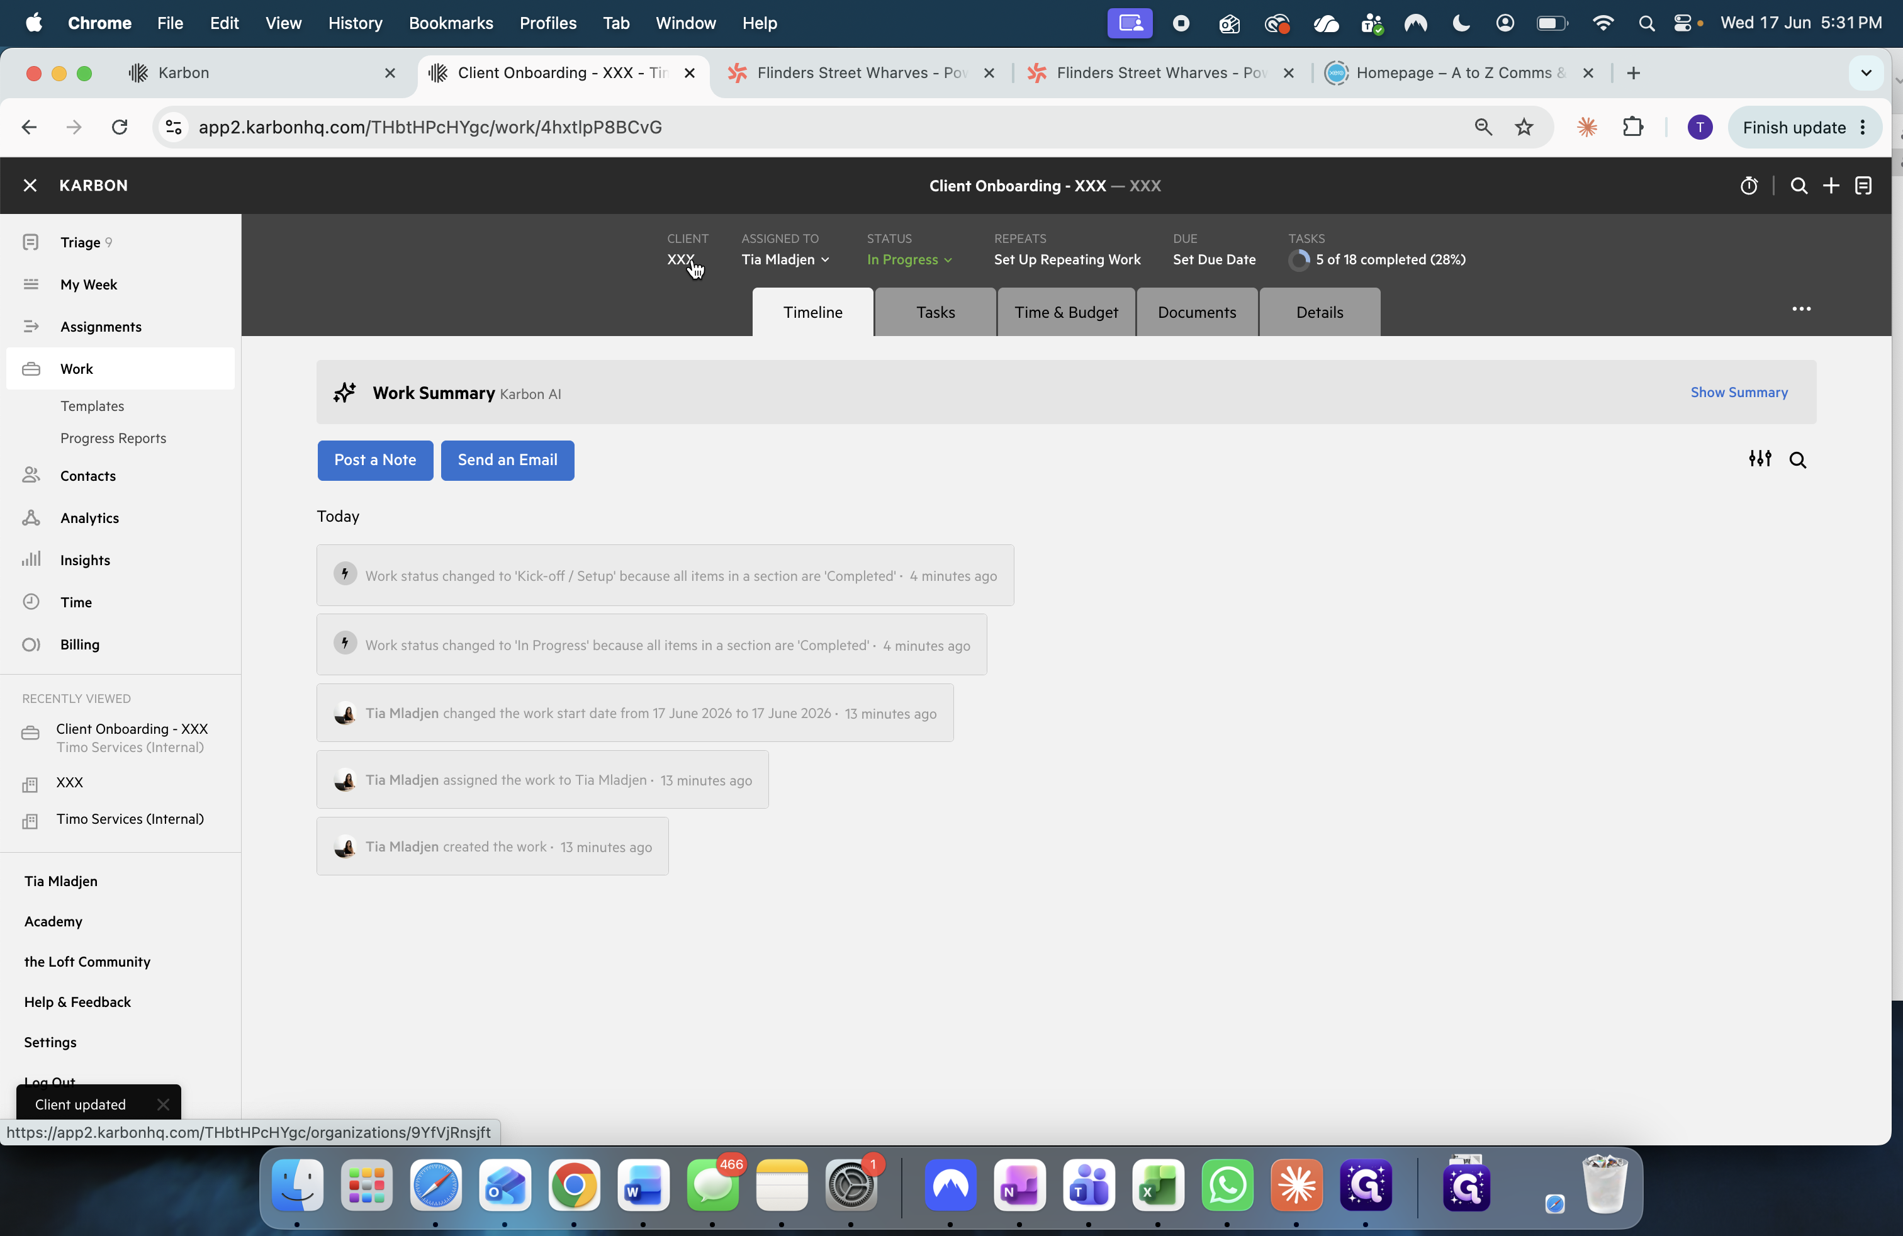Open the timer stopwatch icon in Karbon header

click(1749, 186)
